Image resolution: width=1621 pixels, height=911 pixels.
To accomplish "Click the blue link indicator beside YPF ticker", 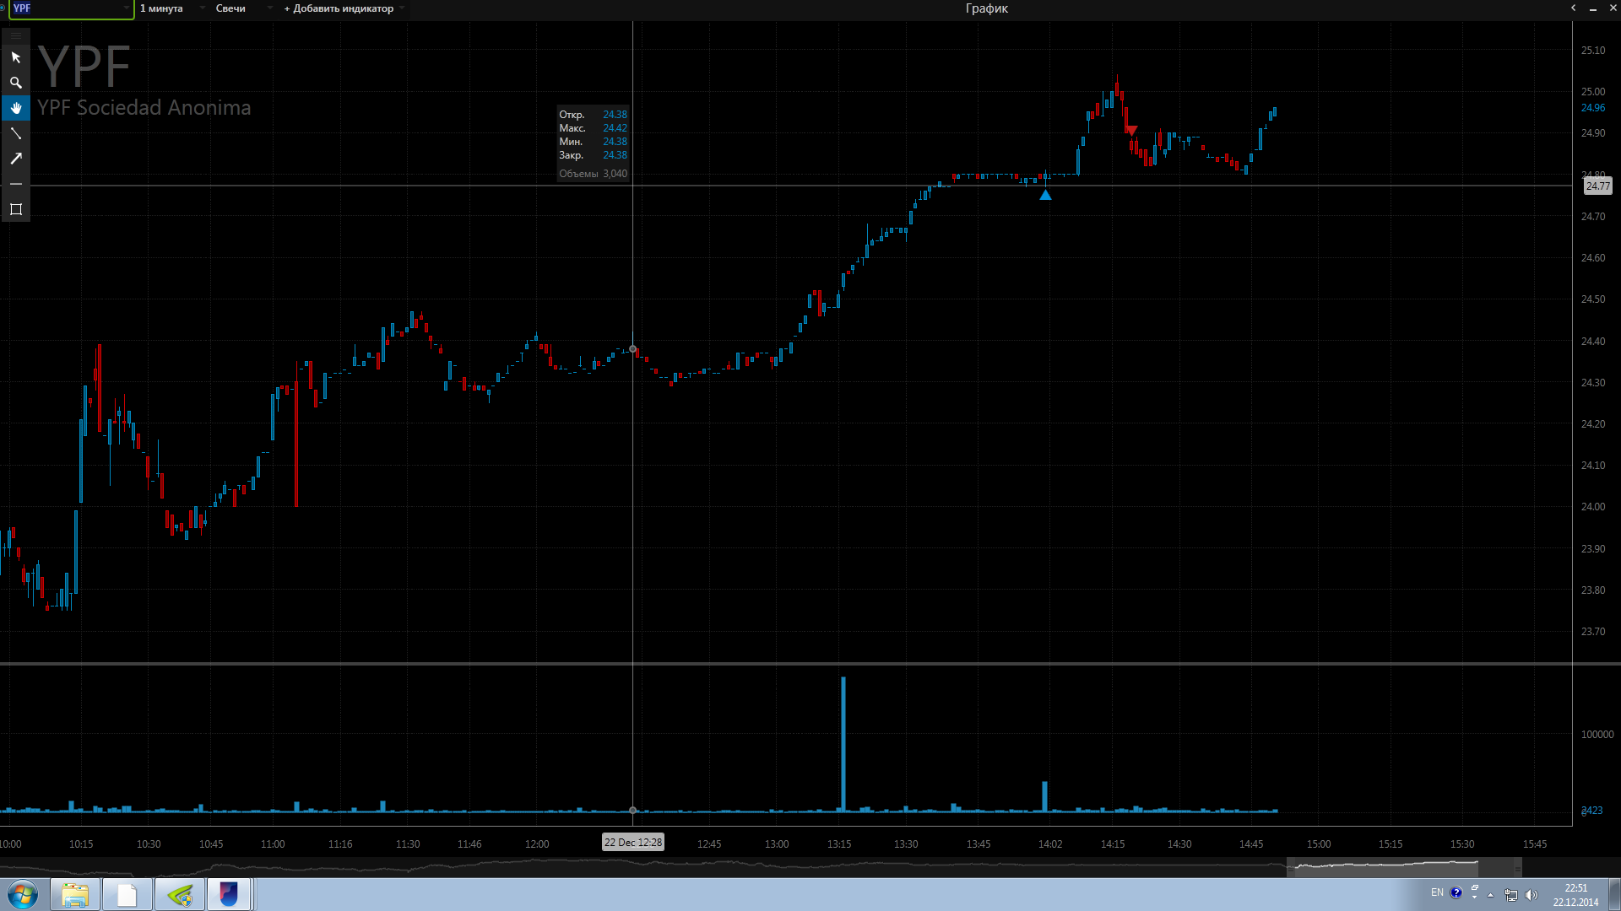I will pos(3,8).
